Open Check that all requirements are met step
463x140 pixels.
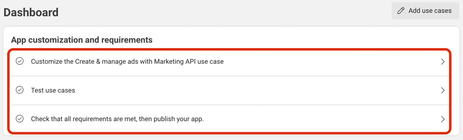[117, 119]
